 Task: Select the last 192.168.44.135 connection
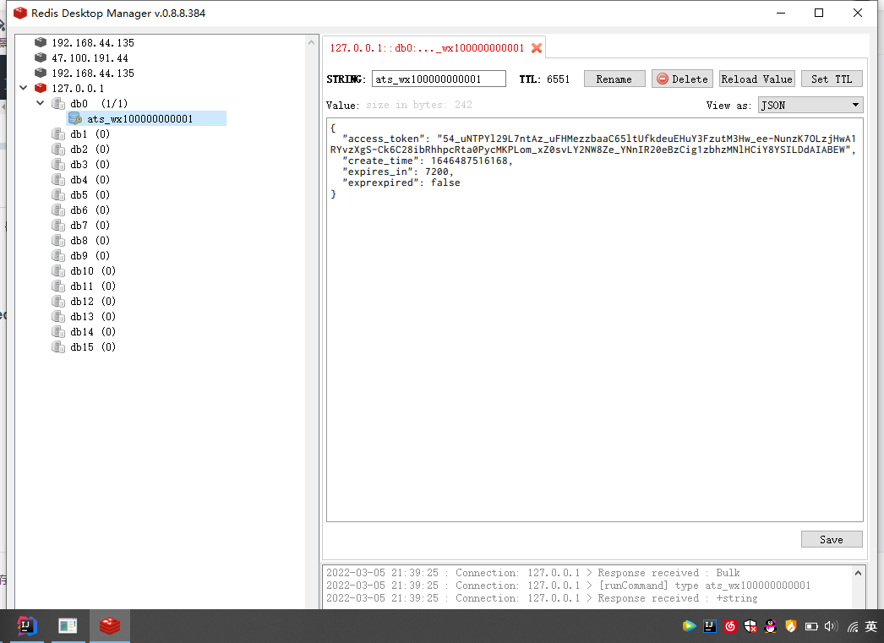point(92,74)
